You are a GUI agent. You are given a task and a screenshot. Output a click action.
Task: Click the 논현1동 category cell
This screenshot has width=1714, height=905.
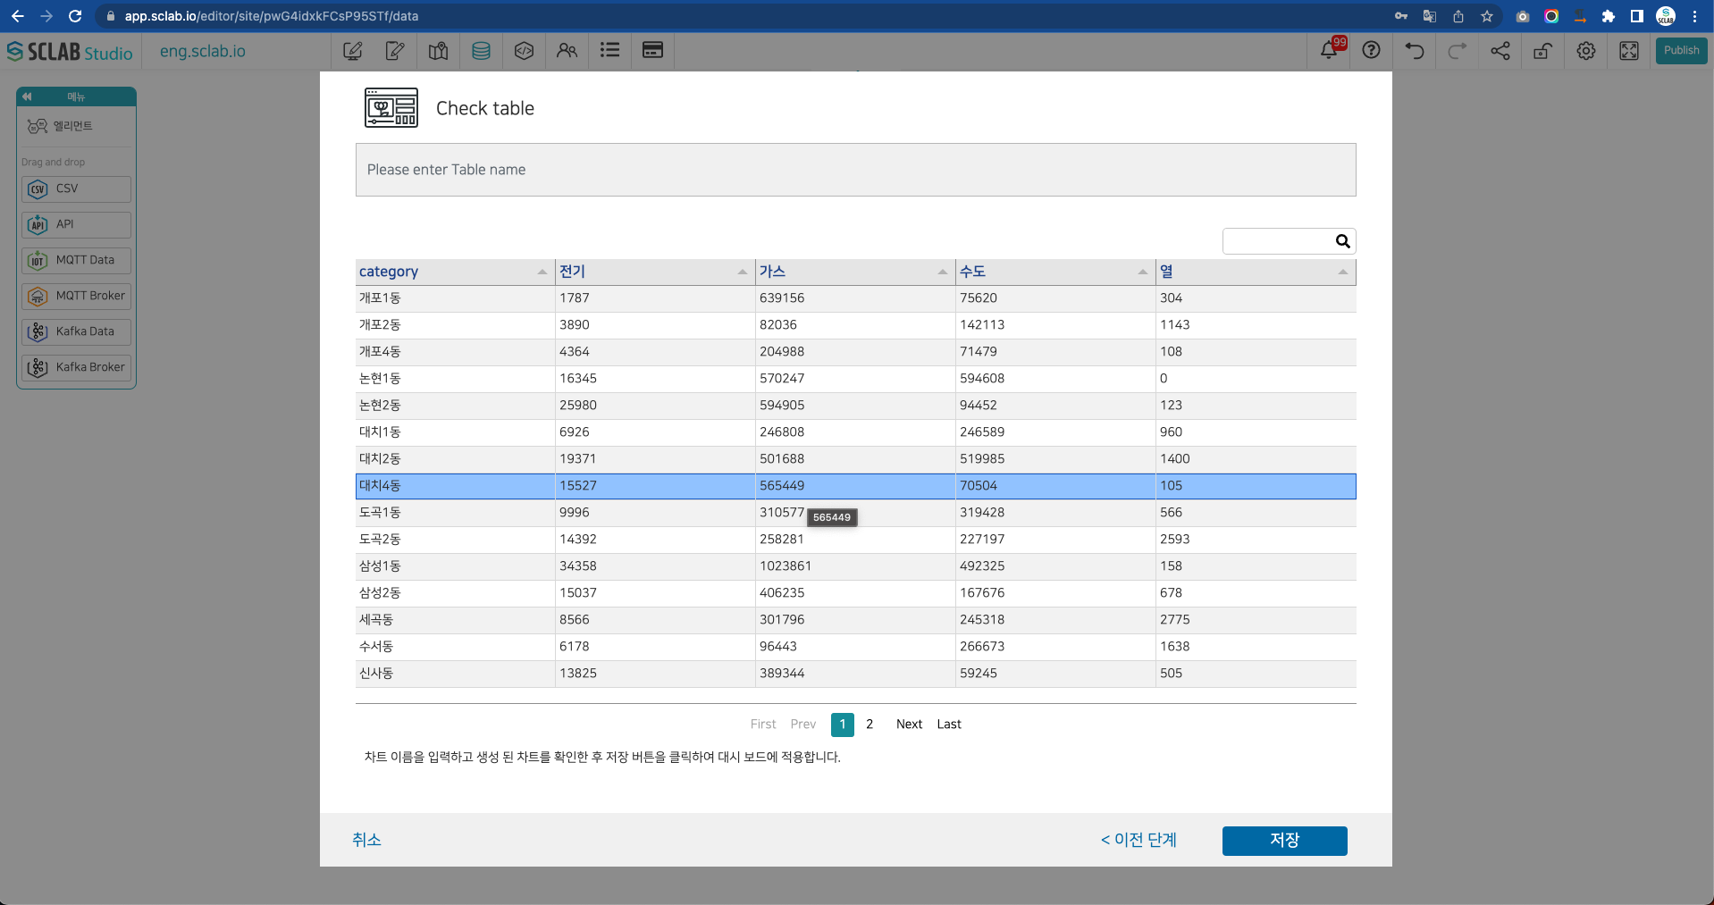coord(455,379)
